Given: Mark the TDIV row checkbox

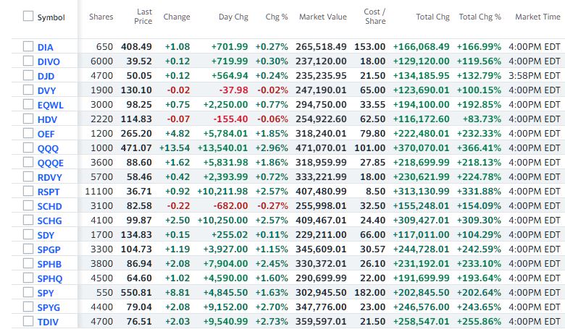Looking at the screenshot, I should click(x=28, y=322).
